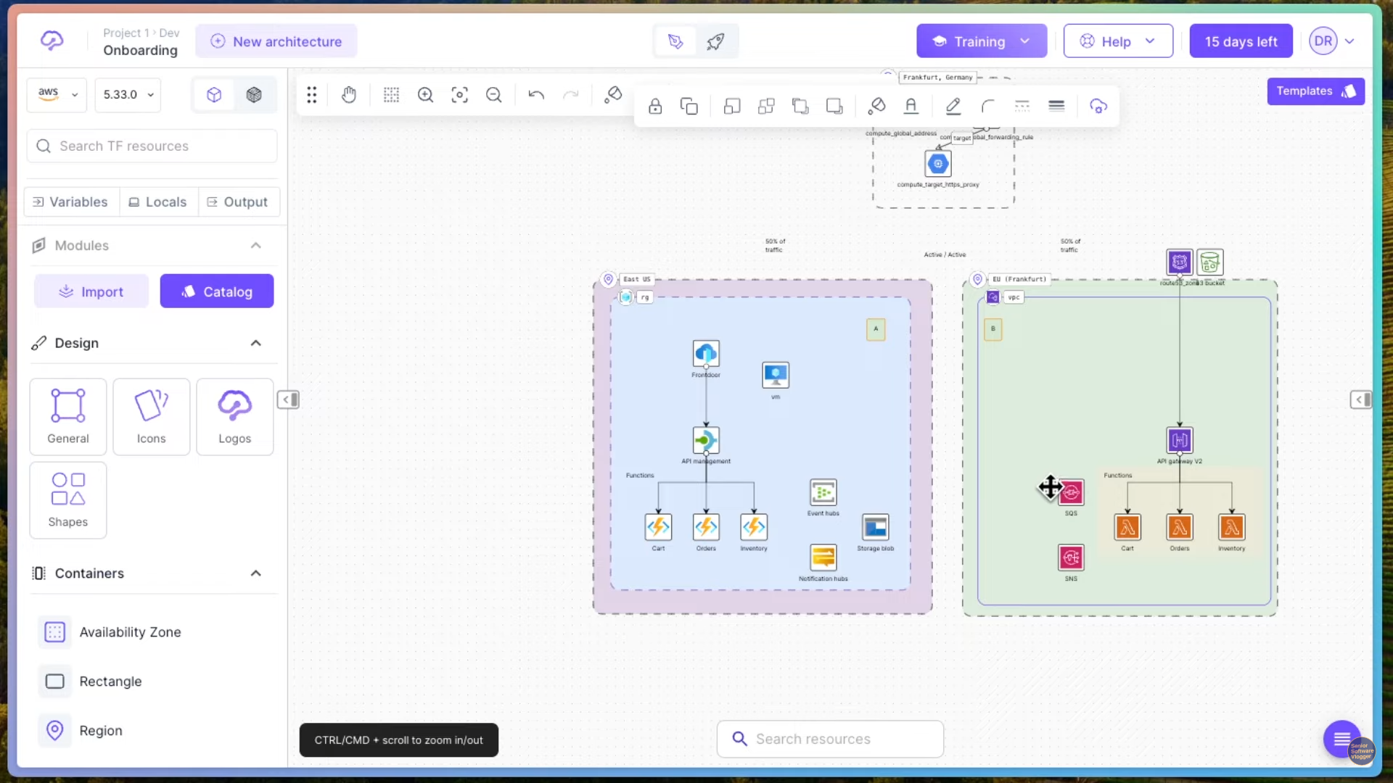Open the Locals tab
The height and width of the screenshot is (783, 1393).
click(x=157, y=202)
